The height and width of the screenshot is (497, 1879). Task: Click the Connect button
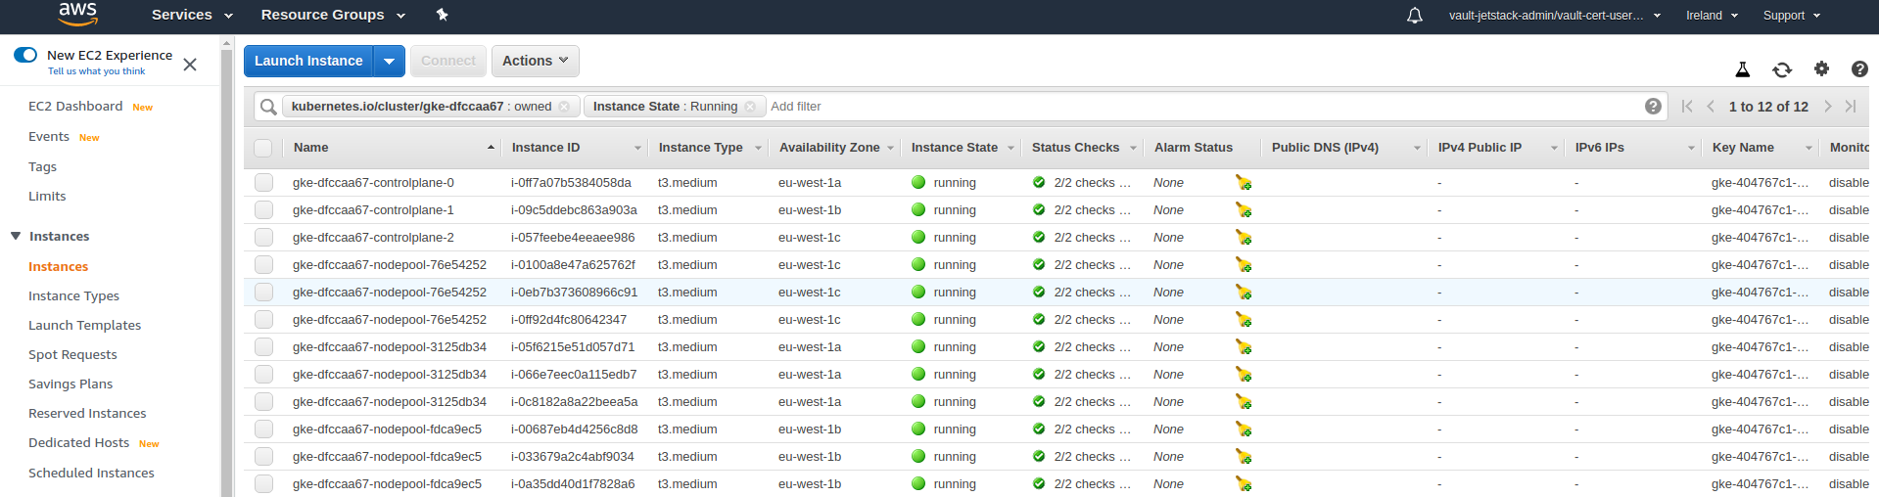tap(447, 61)
